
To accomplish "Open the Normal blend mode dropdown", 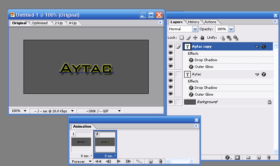I will (x=195, y=29).
